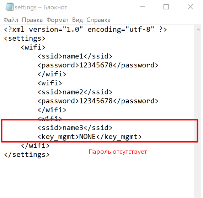This screenshot has height=198, width=203.
Task: Click the red 'Пароль отсутствует' annotation
Action: tap(118, 152)
